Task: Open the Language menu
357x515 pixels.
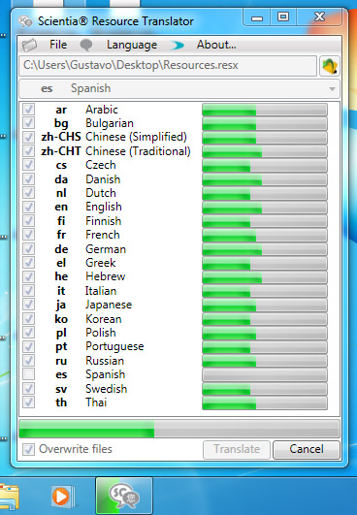Action: click(132, 45)
